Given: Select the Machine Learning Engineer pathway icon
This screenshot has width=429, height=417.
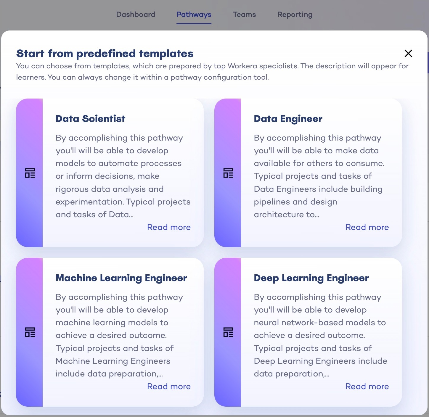Looking at the screenshot, I should tap(29, 332).
